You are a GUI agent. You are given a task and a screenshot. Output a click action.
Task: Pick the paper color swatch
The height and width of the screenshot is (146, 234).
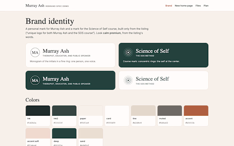tap(91, 111)
